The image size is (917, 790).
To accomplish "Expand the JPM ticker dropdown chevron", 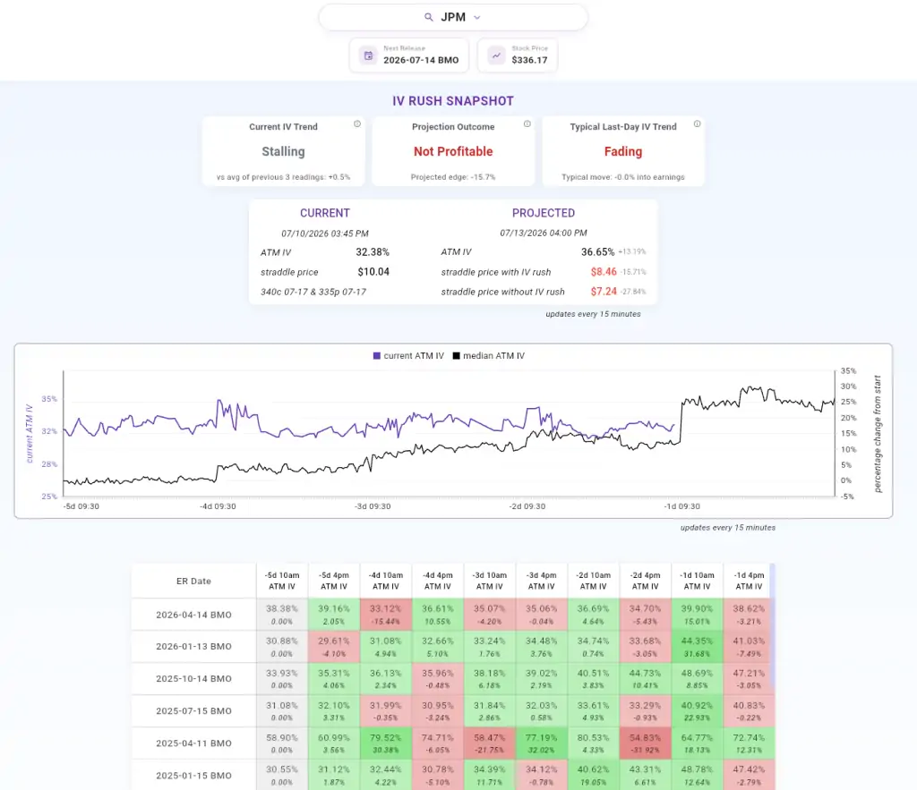I will (477, 18).
